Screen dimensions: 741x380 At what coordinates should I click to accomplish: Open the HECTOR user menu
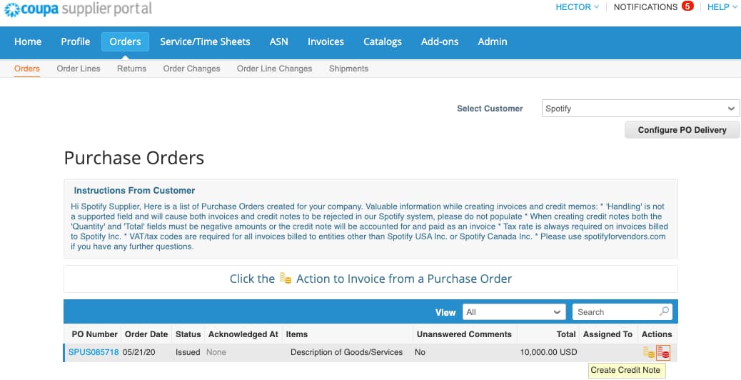pos(577,7)
